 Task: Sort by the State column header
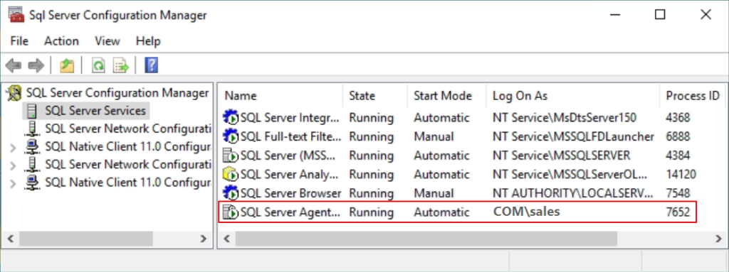[x=375, y=96]
